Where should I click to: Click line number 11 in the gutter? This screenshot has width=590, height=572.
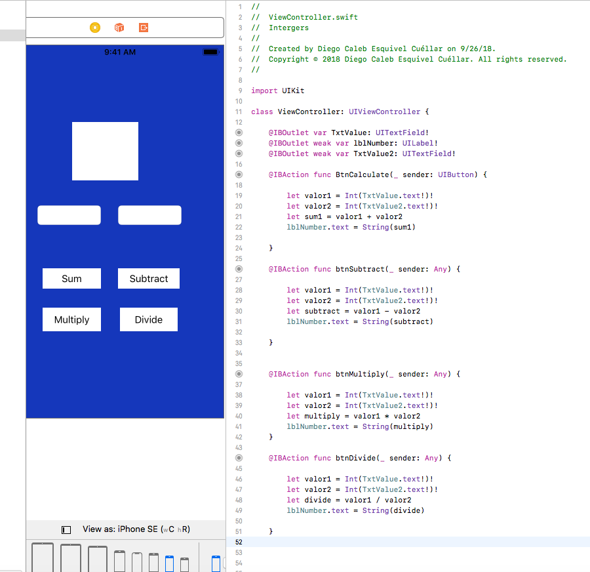(239, 112)
